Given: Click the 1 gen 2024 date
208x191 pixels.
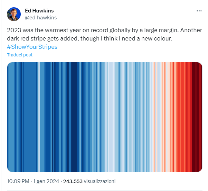Looking at the screenshot, I should [x=46, y=181].
